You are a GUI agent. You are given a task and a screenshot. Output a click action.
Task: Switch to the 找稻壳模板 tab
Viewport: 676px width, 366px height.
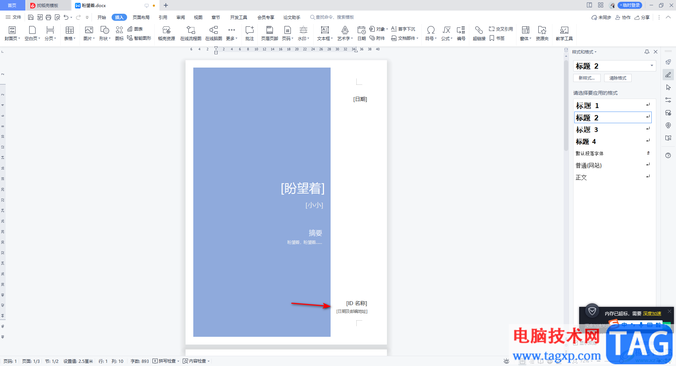(48, 5)
